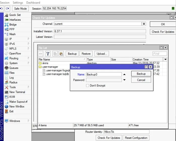Toggle Safe Mode
176x141 pixels.
tap(20, 9)
